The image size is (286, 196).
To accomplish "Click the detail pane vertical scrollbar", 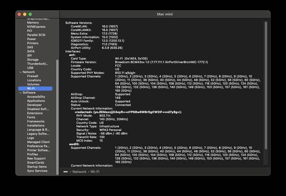I will 266,85.
